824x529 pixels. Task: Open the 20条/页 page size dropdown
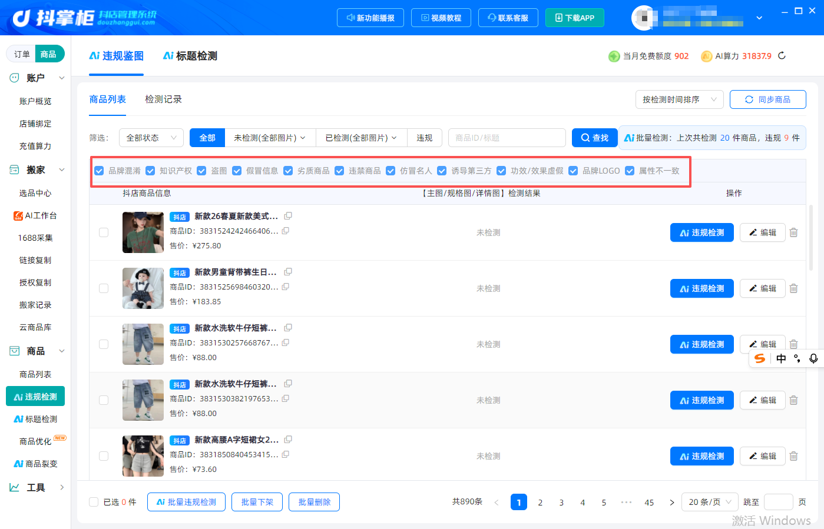[x=710, y=502]
